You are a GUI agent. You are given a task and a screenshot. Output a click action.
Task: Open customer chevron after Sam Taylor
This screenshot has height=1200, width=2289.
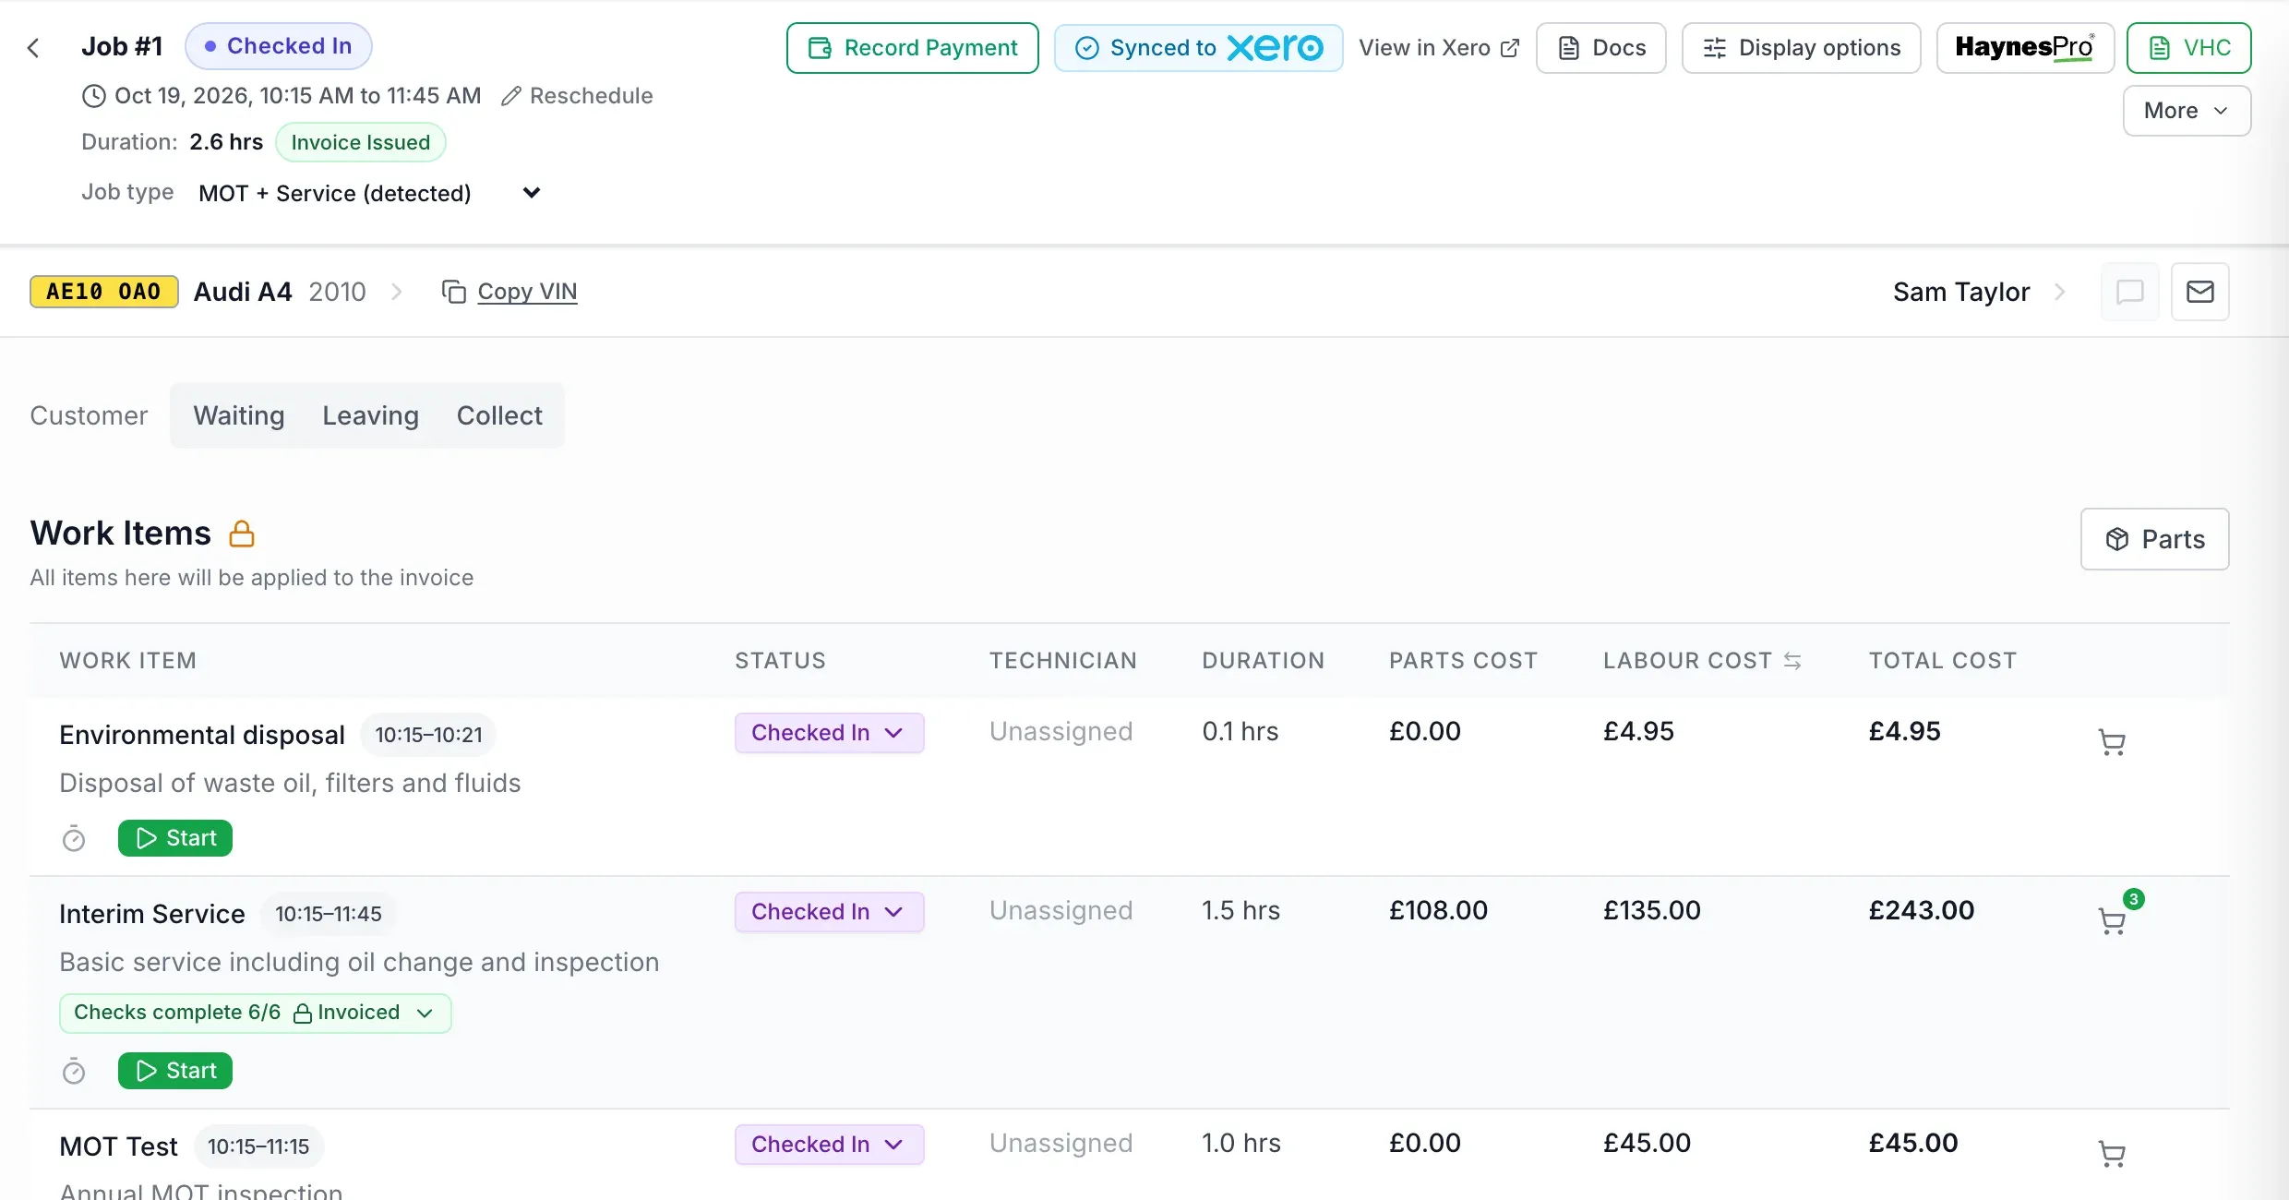2060,292
